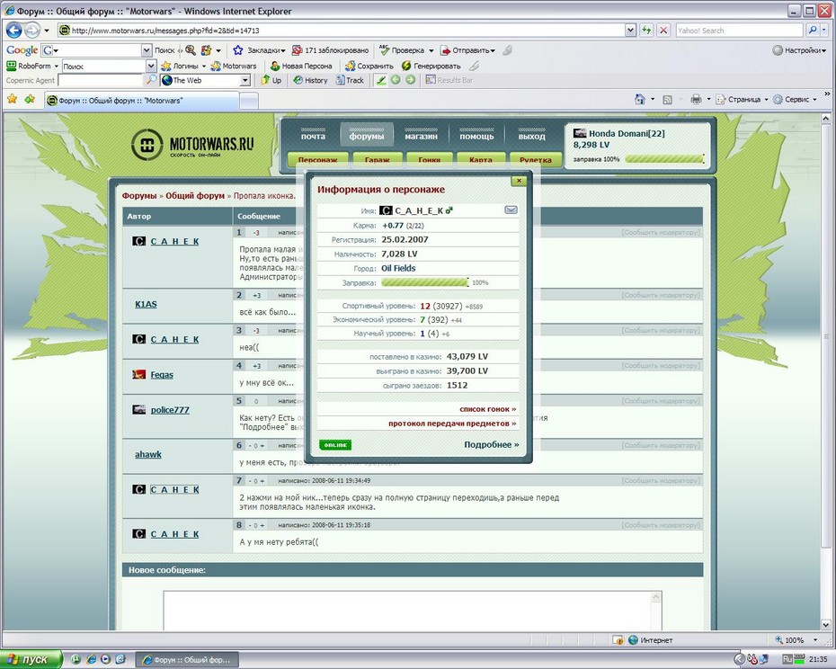Click the Google Закладки star icon
The height and width of the screenshot is (669, 836).
click(x=238, y=50)
